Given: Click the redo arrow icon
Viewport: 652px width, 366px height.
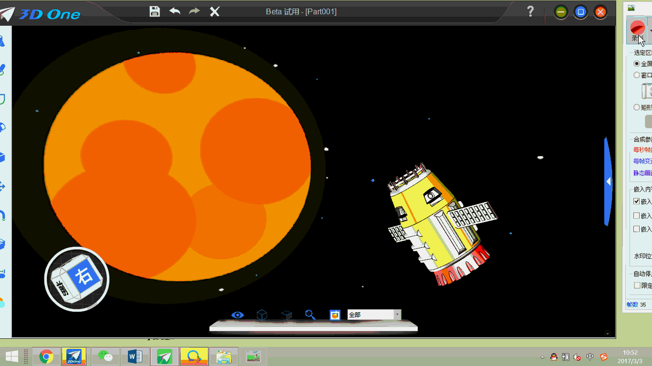Looking at the screenshot, I should click(x=194, y=11).
